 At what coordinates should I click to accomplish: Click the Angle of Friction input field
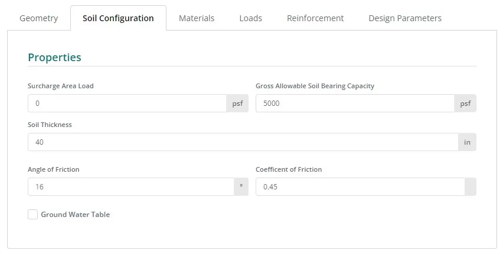point(131,186)
